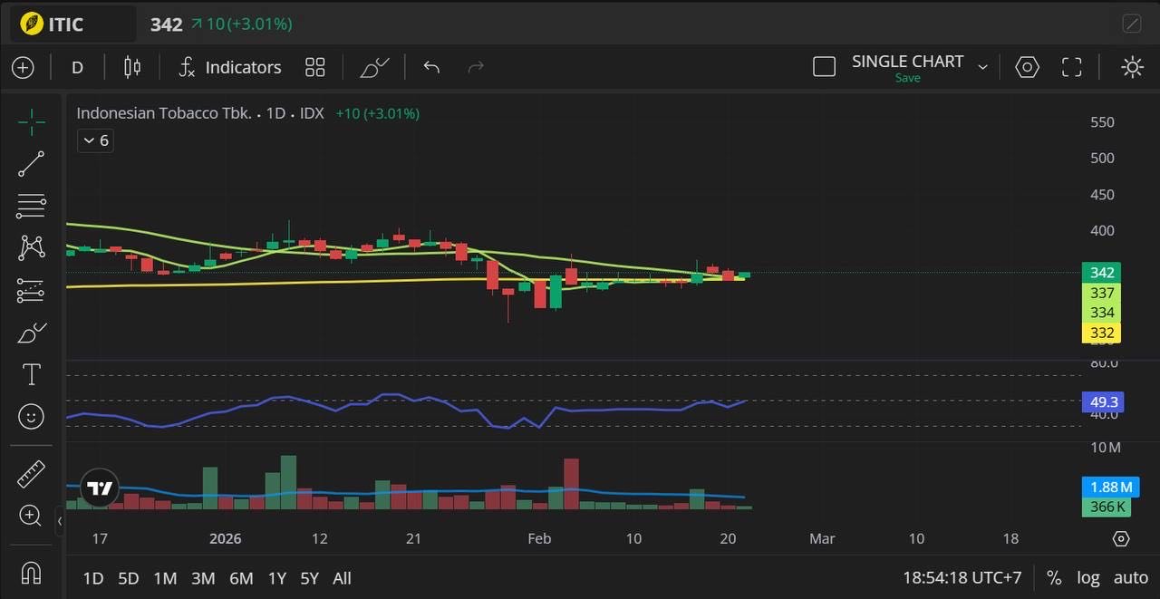Open the Indicators menu

[x=229, y=67]
